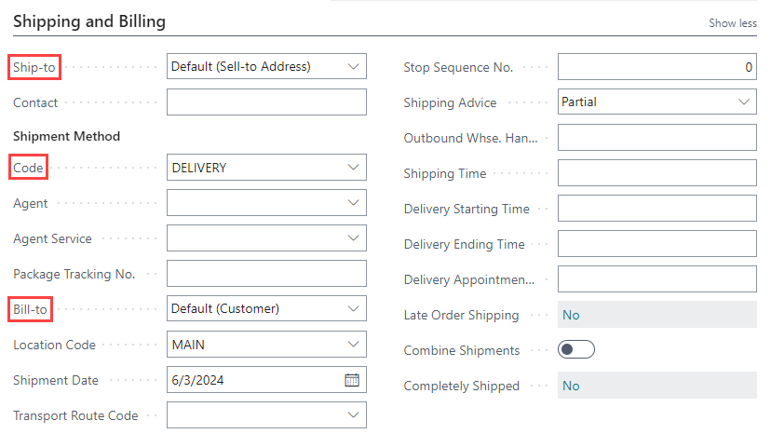The width and height of the screenshot is (771, 434).
Task: Expand the Ship-to dropdown
Action: [353, 66]
